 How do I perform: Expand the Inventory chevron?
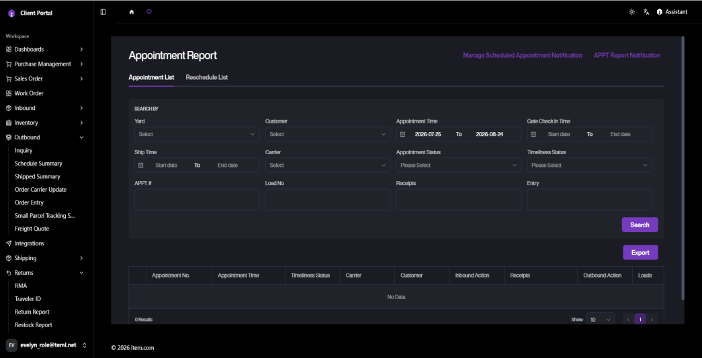[x=81, y=123]
